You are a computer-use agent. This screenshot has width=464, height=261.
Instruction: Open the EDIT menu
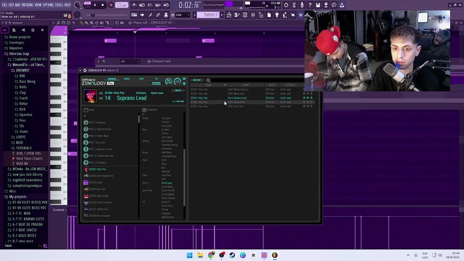point(11,5)
